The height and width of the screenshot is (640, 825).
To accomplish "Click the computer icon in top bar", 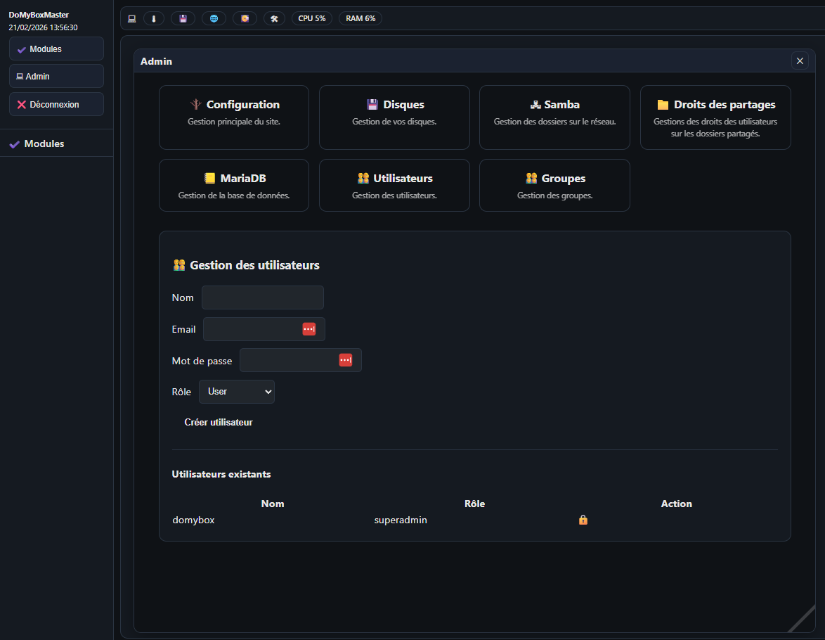I will (131, 18).
